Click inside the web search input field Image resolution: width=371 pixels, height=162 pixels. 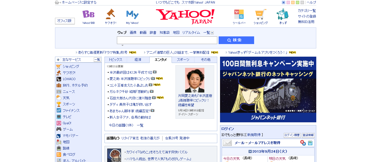tap(167, 40)
